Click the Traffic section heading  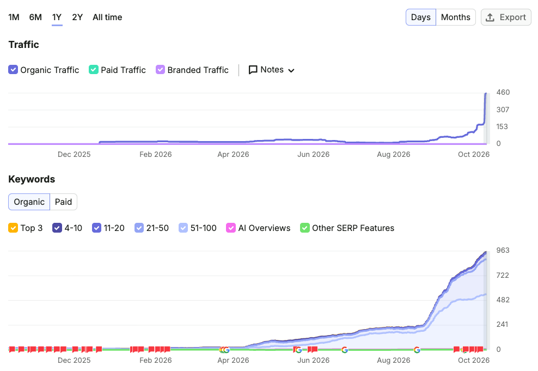click(23, 45)
